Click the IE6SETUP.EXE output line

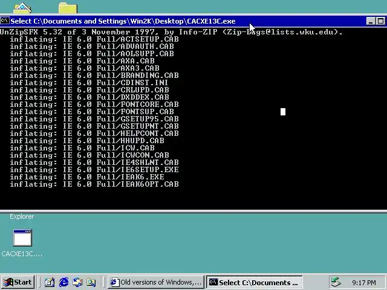[x=94, y=170]
